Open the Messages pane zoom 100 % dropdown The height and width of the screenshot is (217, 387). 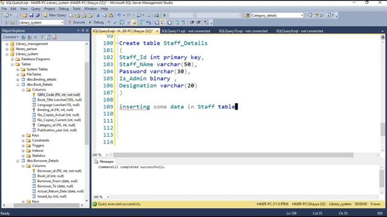pyautogui.click(x=108, y=197)
